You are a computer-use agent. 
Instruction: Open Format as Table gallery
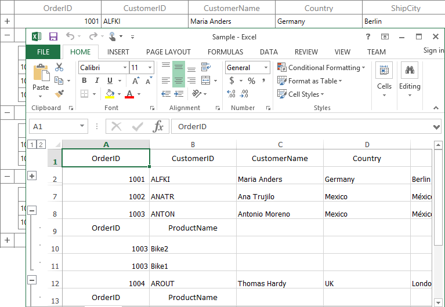(x=310, y=81)
